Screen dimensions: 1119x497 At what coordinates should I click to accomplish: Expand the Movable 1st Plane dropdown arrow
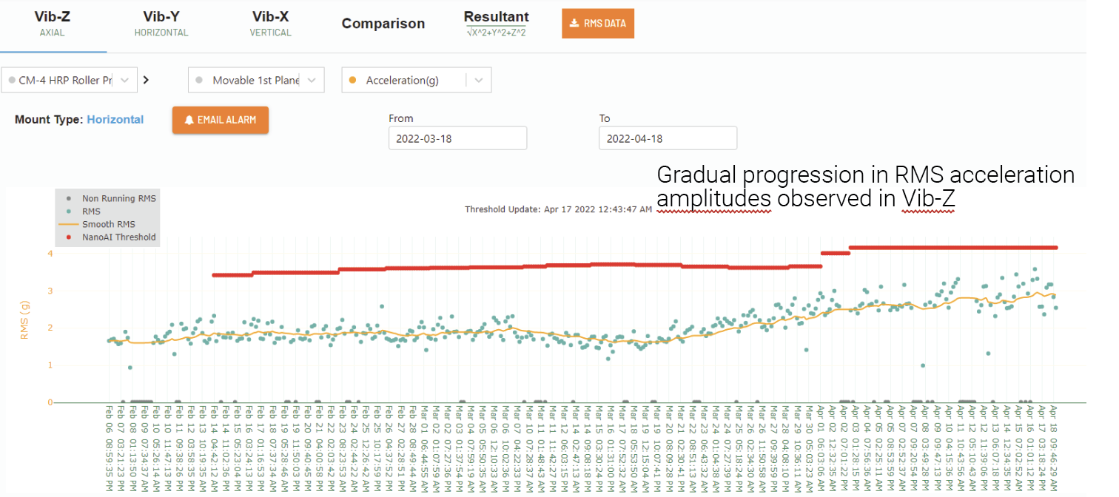point(312,81)
